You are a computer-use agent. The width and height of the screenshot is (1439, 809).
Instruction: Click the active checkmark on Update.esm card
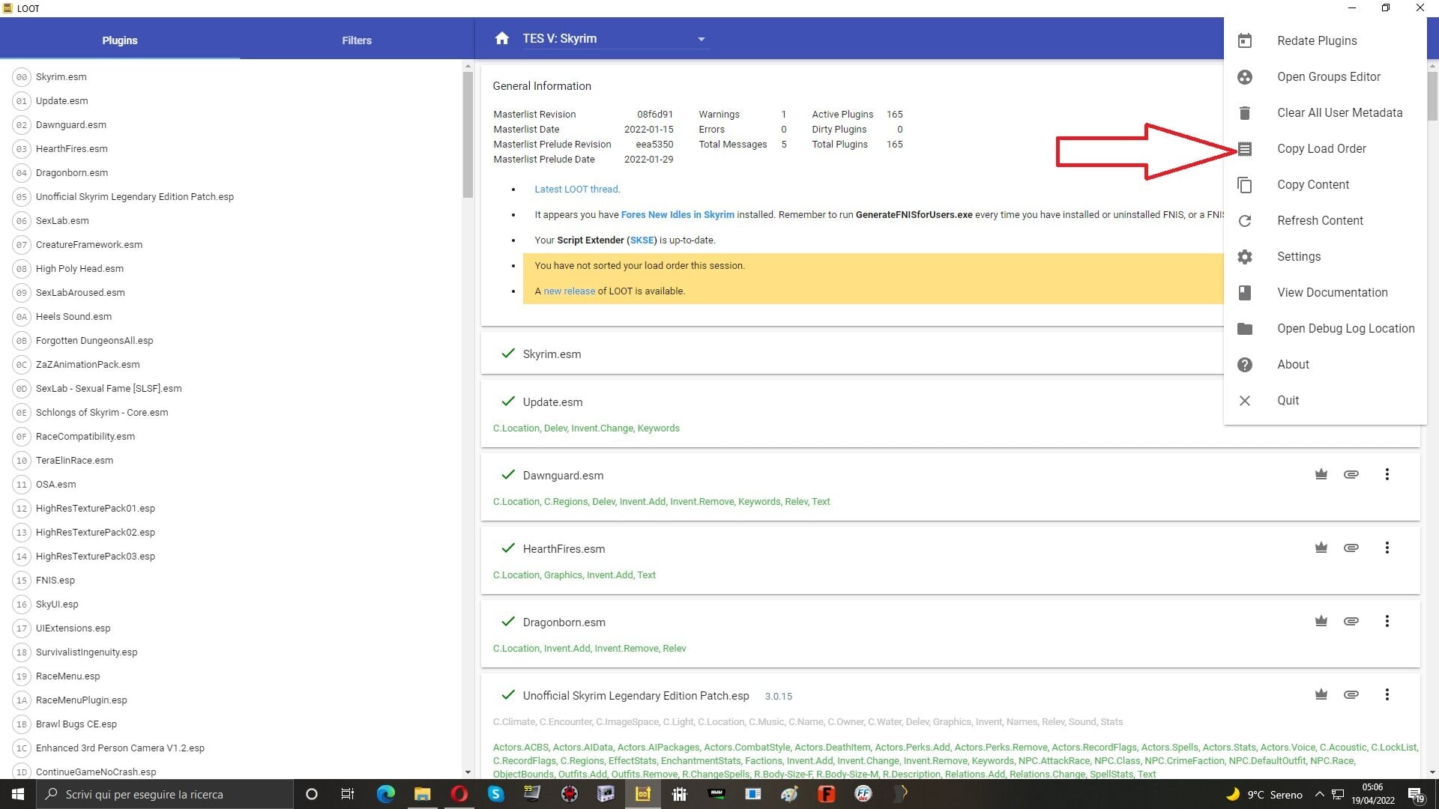pos(508,401)
